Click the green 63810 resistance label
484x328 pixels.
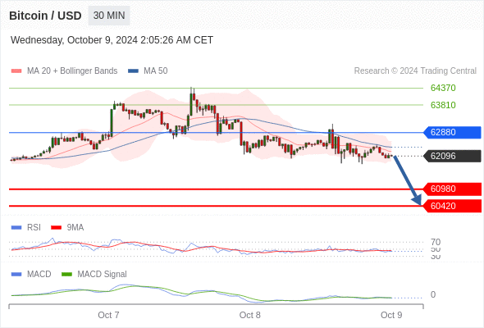(443, 105)
